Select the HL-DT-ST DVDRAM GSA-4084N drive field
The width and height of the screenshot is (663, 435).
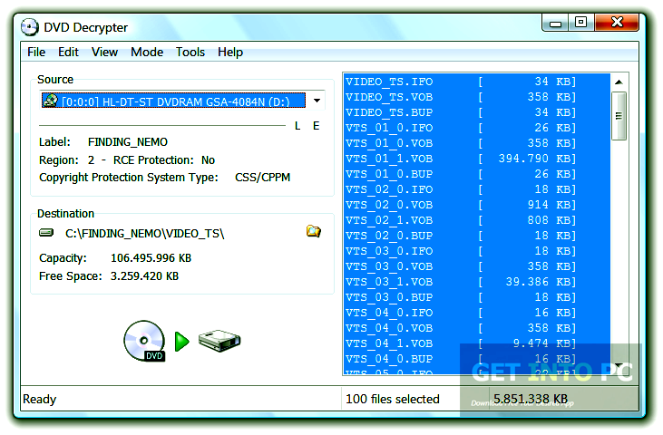tap(173, 101)
